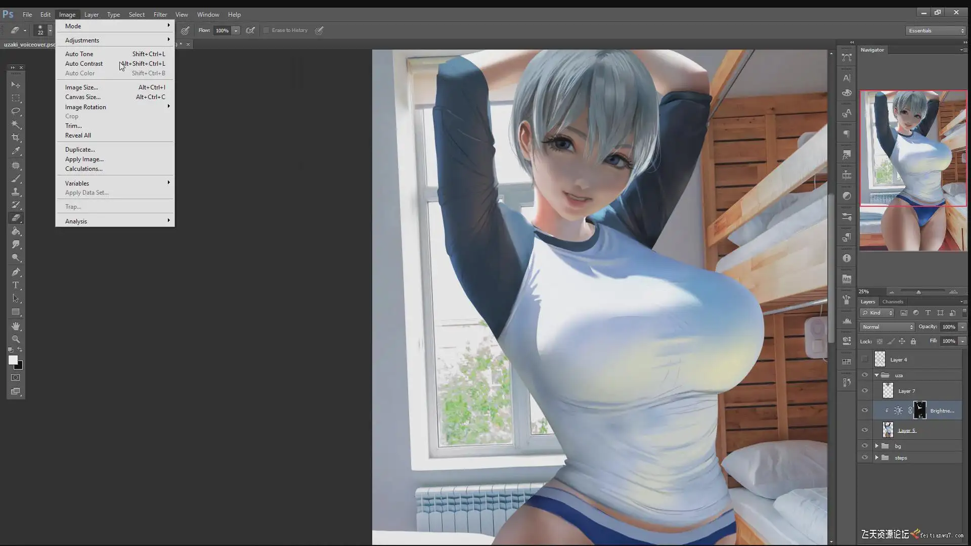Select the Lasso tool

click(x=16, y=111)
